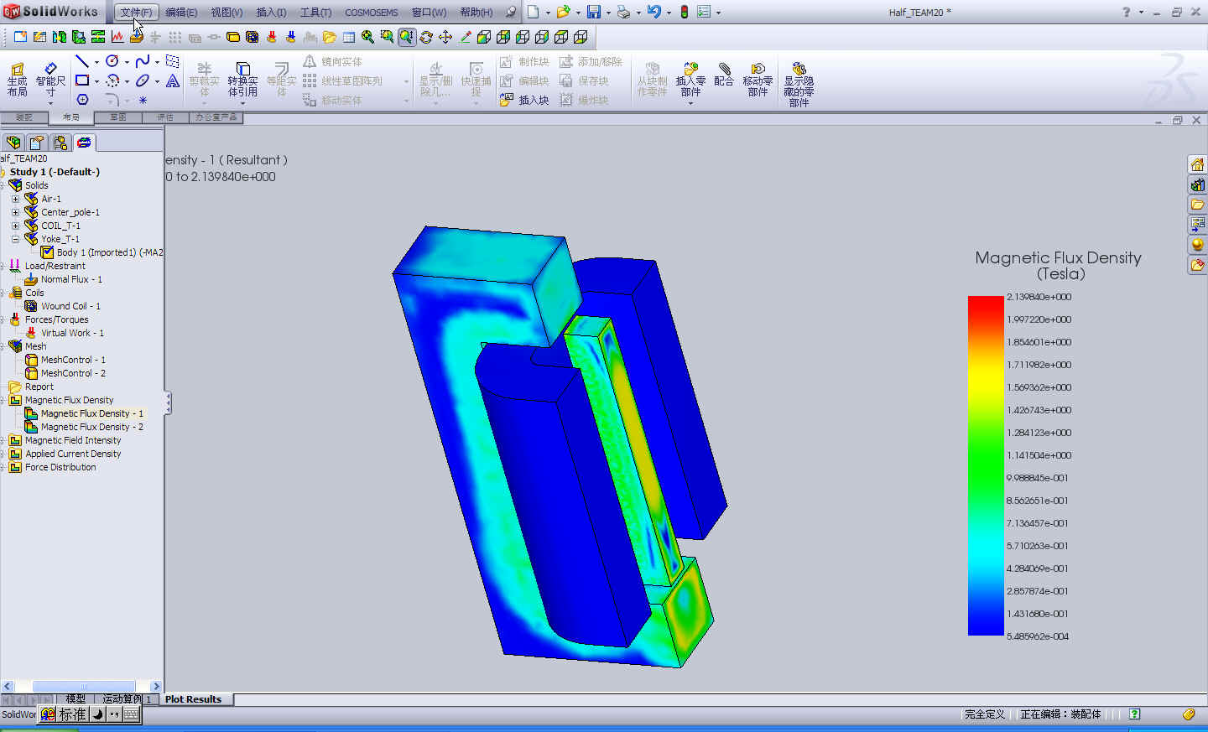Image resolution: width=1208 pixels, height=732 pixels.
Task: Click the home icon in task pane
Action: [1197, 164]
